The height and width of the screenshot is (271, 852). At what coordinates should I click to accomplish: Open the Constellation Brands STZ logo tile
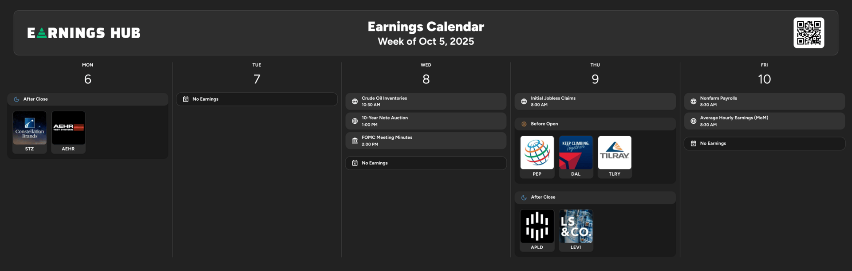pos(30,132)
